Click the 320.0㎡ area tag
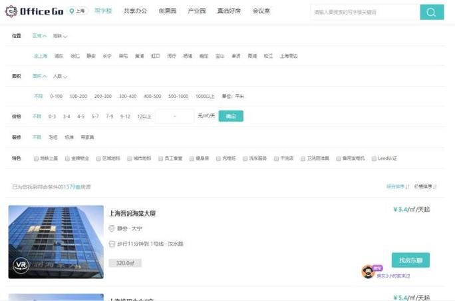 (x=125, y=263)
